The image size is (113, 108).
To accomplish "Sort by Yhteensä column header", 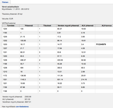I will 29,26.
